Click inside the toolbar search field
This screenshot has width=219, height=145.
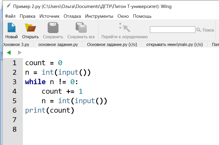point(172,30)
